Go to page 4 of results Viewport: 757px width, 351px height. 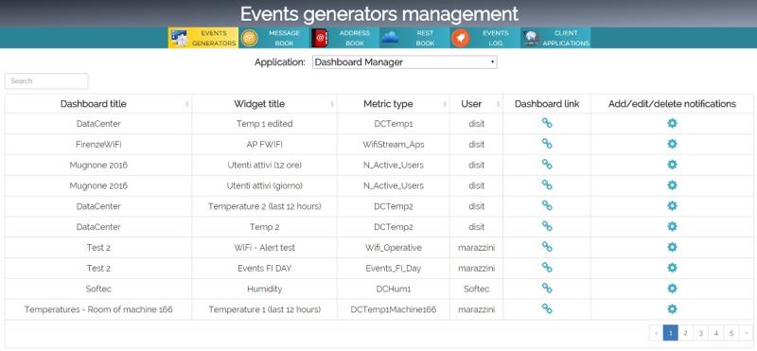pyautogui.click(x=716, y=333)
